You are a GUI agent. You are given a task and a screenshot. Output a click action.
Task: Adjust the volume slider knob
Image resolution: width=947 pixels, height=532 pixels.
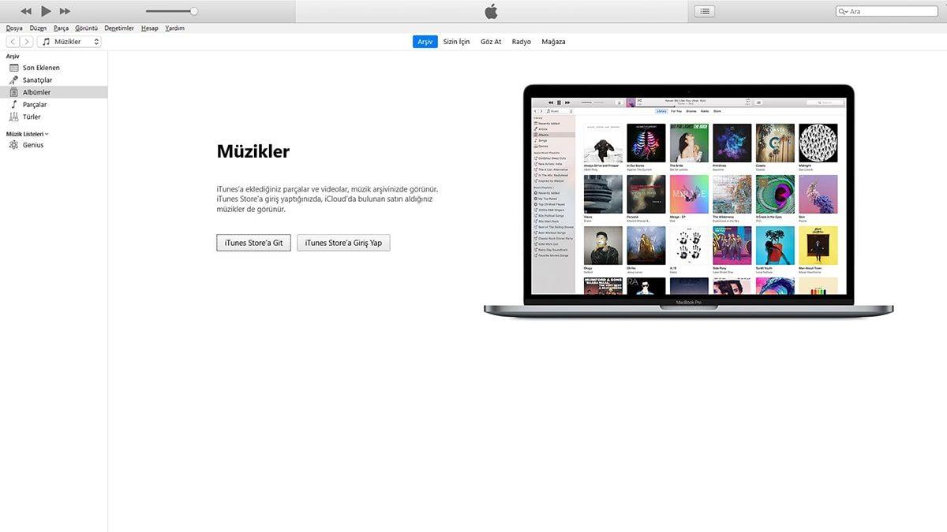pyautogui.click(x=194, y=11)
